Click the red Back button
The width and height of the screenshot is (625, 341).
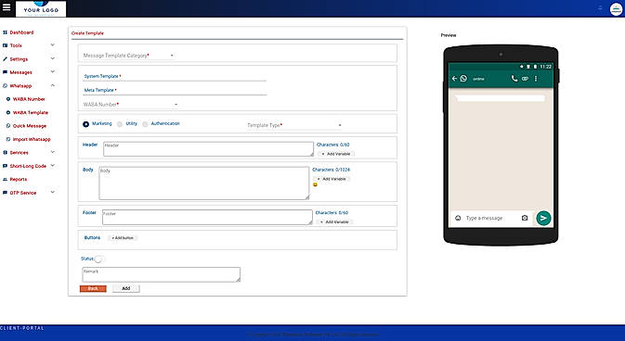[x=93, y=288]
